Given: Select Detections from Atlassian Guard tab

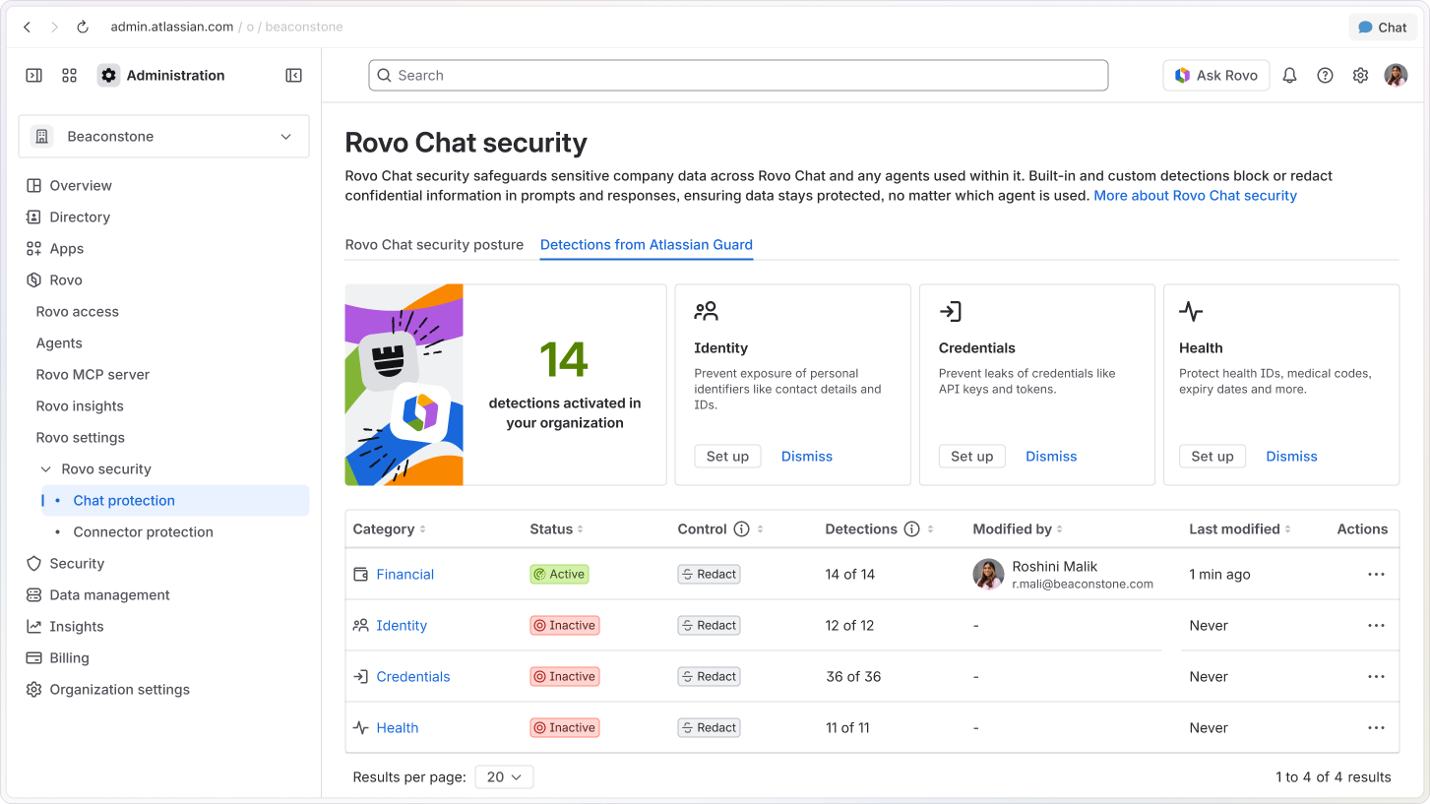Looking at the screenshot, I should tap(647, 245).
